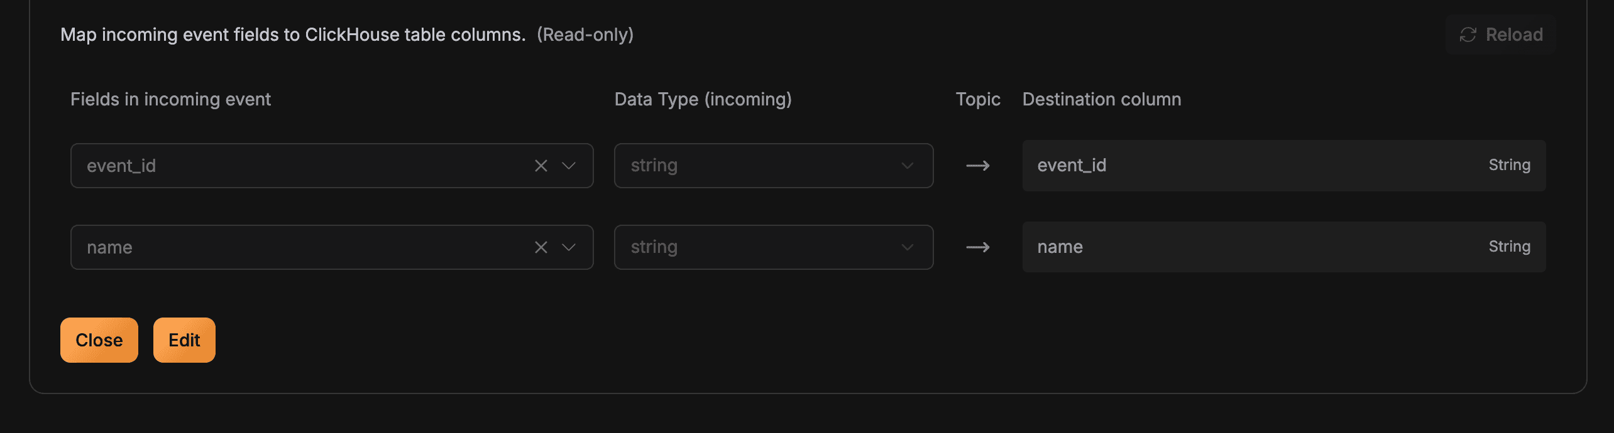Click the event_id destination column box
Screen dimensions: 1614x433
point(1284,166)
